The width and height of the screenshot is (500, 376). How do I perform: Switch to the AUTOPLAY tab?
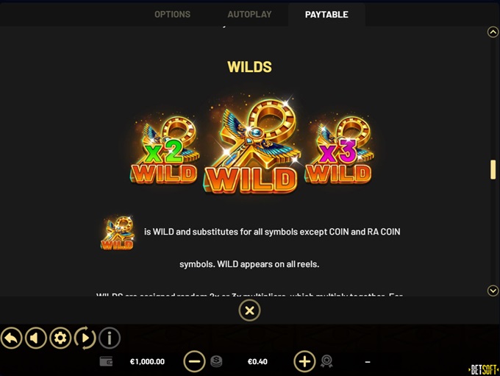click(x=249, y=15)
